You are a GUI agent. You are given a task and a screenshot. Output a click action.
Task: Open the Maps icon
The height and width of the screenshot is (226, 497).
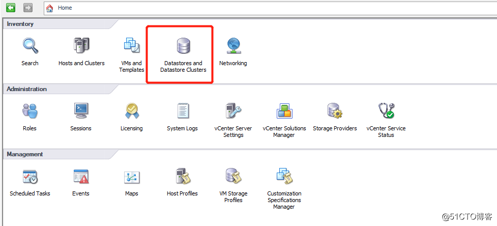point(132,177)
